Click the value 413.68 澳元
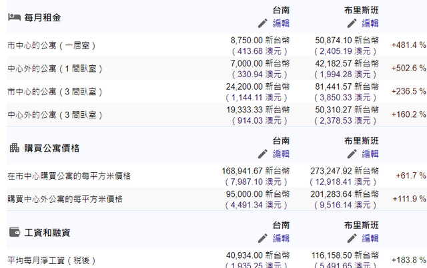This screenshot has width=427, height=268. point(260,51)
